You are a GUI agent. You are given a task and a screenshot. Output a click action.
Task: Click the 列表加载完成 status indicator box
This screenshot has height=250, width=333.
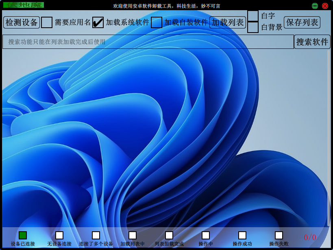coord(169,235)
